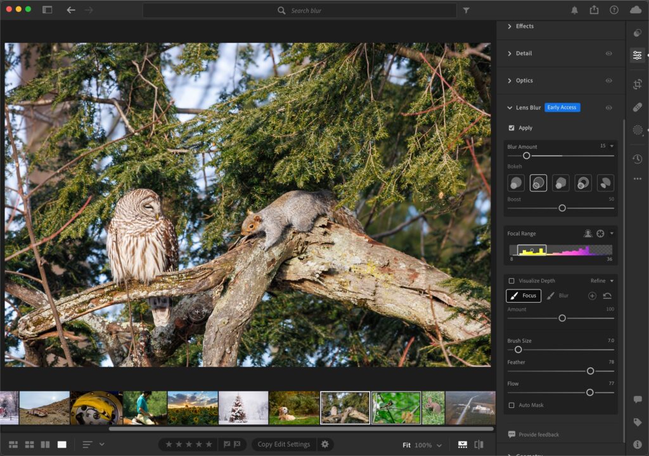Click the Early Access badge
The height and width of the screenshot is (456, 649).
tap(562, 108)
